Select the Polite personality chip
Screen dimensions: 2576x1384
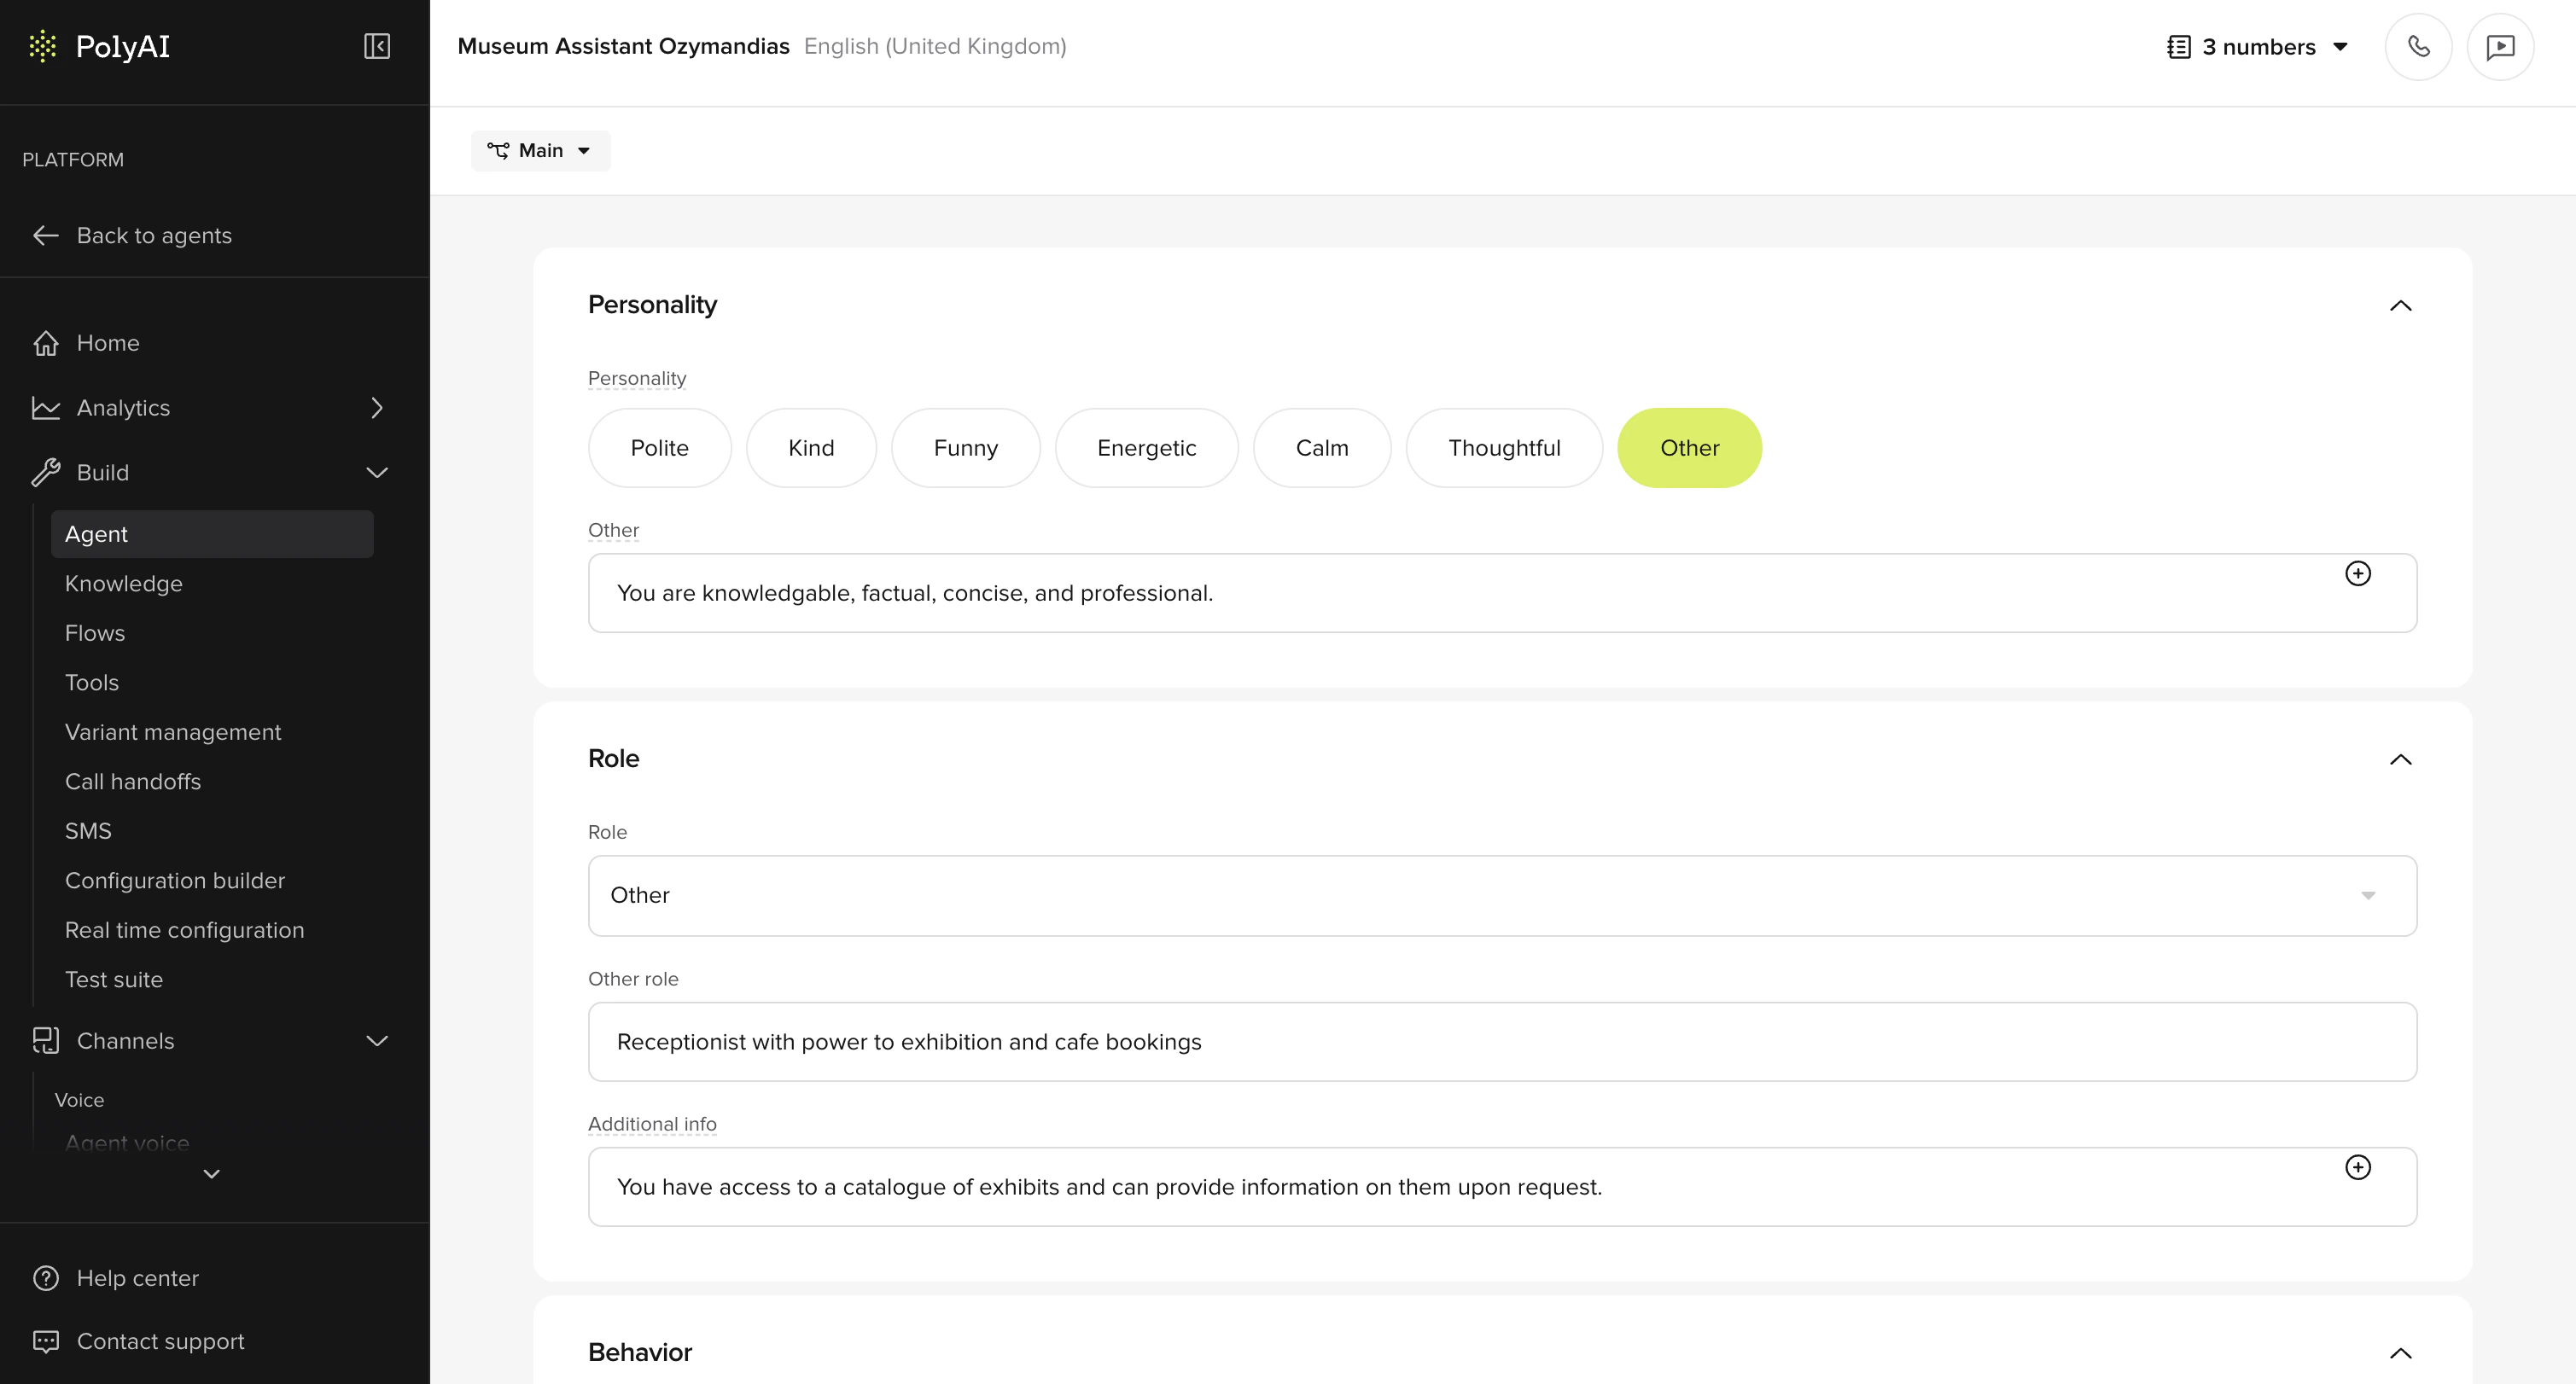659,448
